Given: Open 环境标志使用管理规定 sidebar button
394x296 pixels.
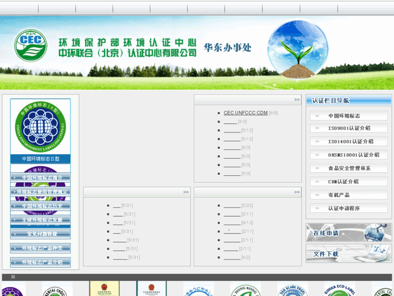Looking at the screenshot, I should pos(41,192).
